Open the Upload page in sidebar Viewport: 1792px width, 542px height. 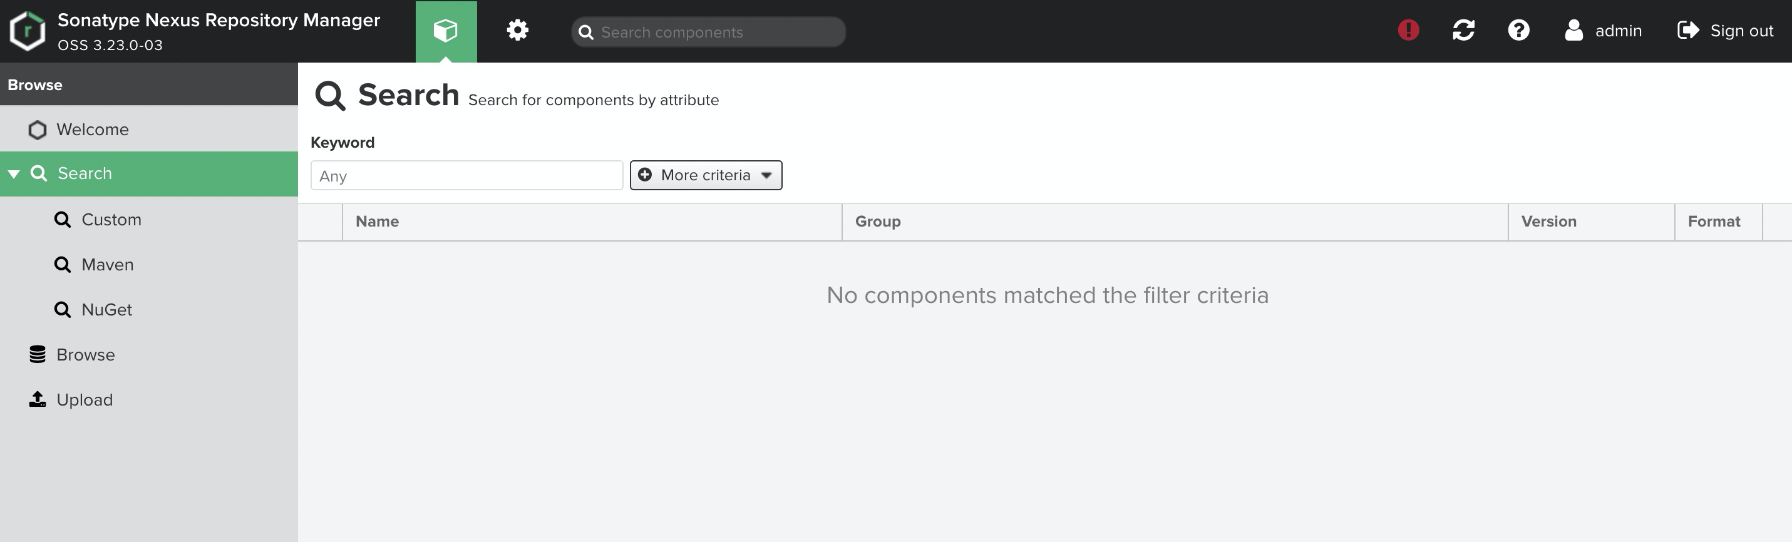tap(84, 400)
